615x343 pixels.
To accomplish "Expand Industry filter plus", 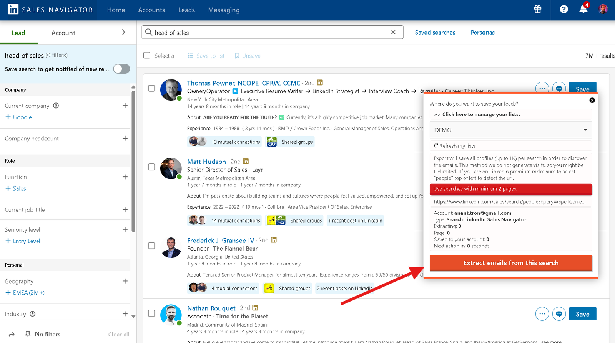I will click(x=125, y=314).
